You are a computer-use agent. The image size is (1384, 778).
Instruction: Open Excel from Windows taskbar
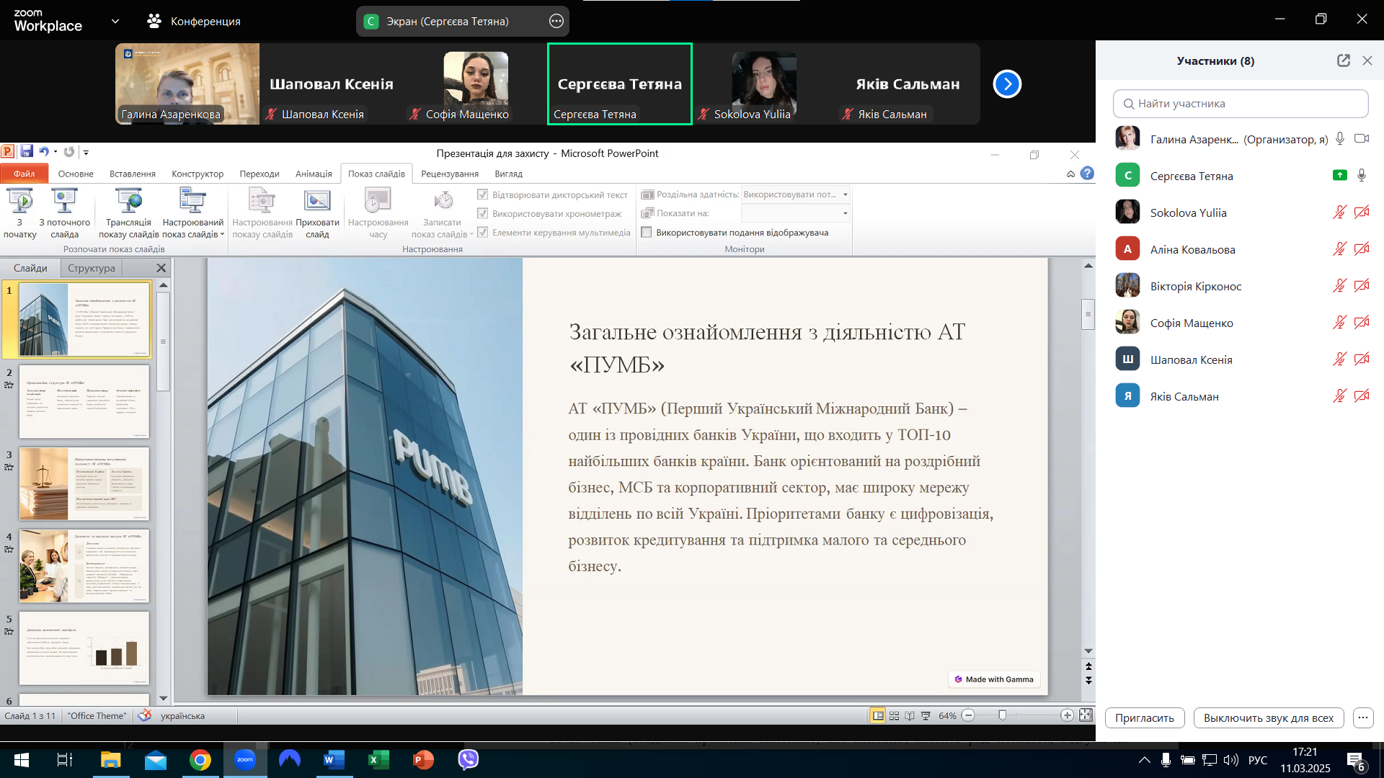378,759
